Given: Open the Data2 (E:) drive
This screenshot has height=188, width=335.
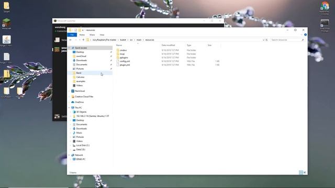Looking at the screenshot, I should coord(80,150).
